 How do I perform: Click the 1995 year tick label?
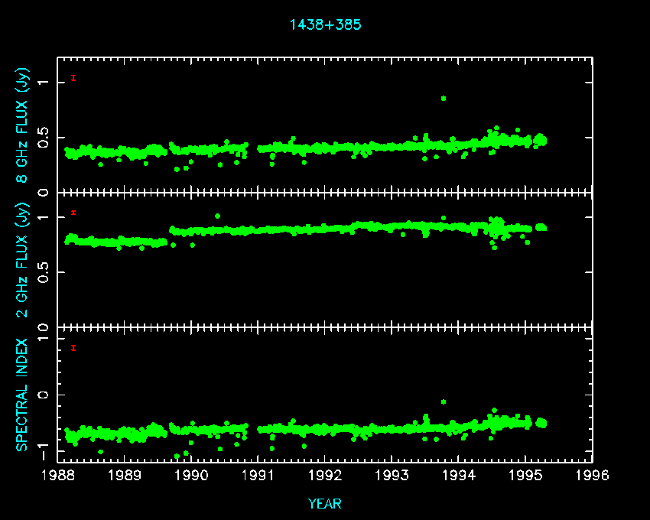525,476
